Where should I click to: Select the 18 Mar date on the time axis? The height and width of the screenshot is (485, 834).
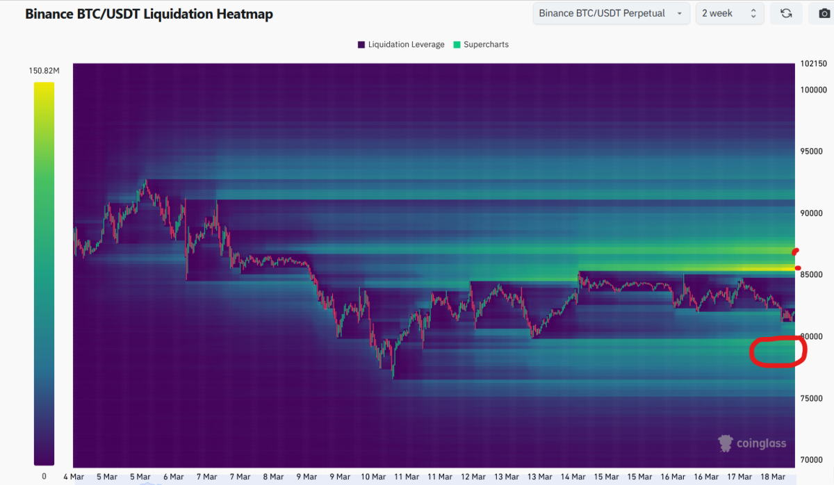(x=773, y=477)
